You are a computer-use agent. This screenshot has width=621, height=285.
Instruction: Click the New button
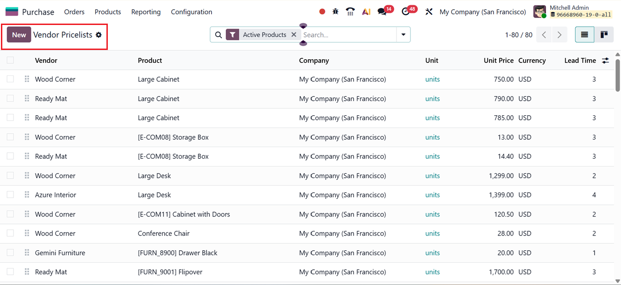tap(19, 35)
